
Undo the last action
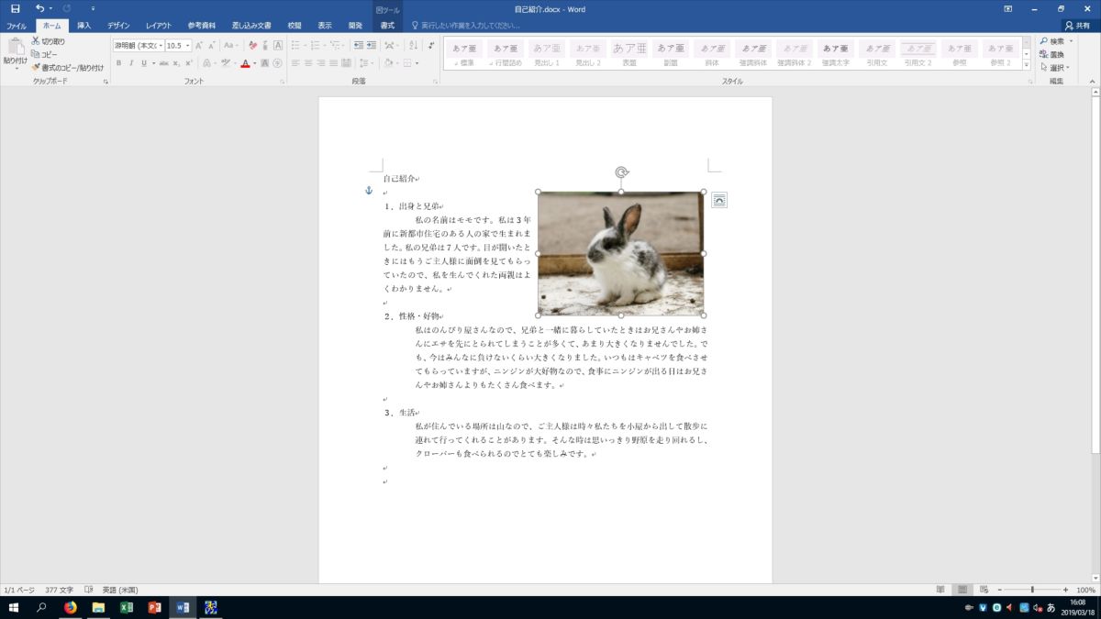point(39,8)
